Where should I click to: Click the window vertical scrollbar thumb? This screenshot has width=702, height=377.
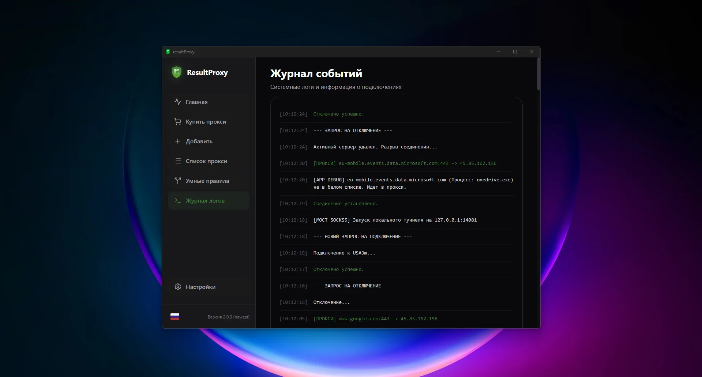point(538,73)
